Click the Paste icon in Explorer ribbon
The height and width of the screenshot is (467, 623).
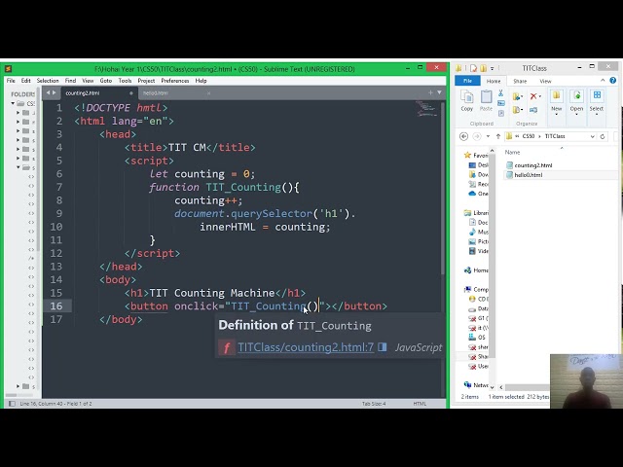(486, 96)
